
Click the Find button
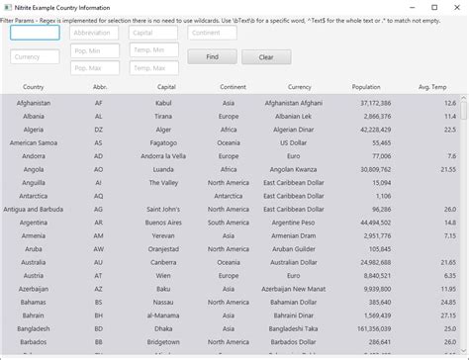[x=212, y=56]
